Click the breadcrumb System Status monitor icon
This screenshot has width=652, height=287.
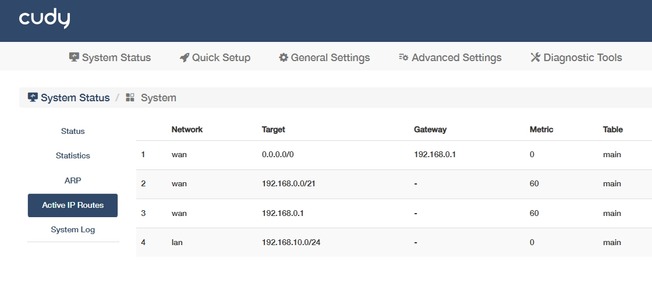[33, 97]
